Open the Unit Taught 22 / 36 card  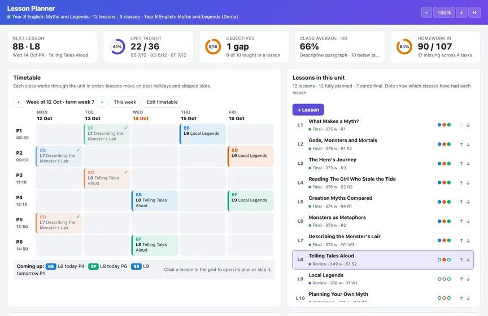coord(149,47)
